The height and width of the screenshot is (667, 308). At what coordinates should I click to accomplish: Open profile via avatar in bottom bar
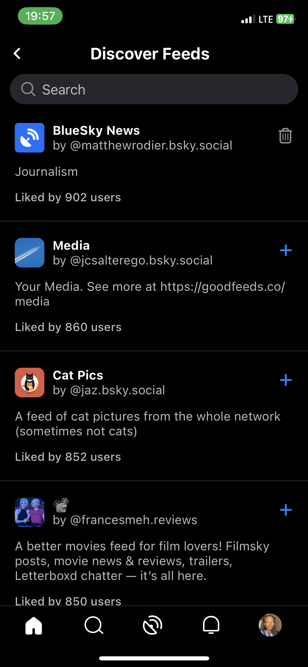(270, 625)
